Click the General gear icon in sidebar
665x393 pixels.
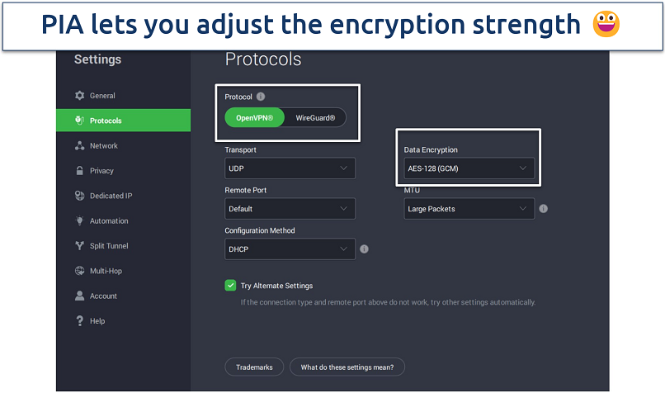tap(80, 96)
